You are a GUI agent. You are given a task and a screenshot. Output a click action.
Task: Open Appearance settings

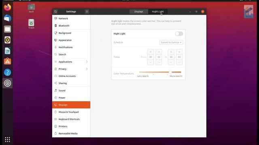point(71,40)
